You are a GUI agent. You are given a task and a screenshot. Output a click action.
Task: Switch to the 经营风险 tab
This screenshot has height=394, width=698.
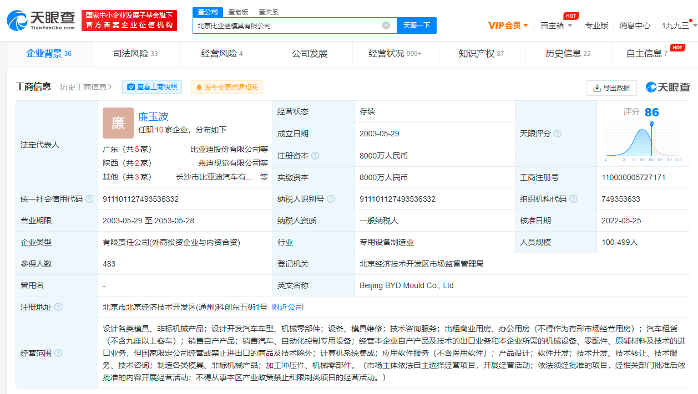(x=222, y=54)
